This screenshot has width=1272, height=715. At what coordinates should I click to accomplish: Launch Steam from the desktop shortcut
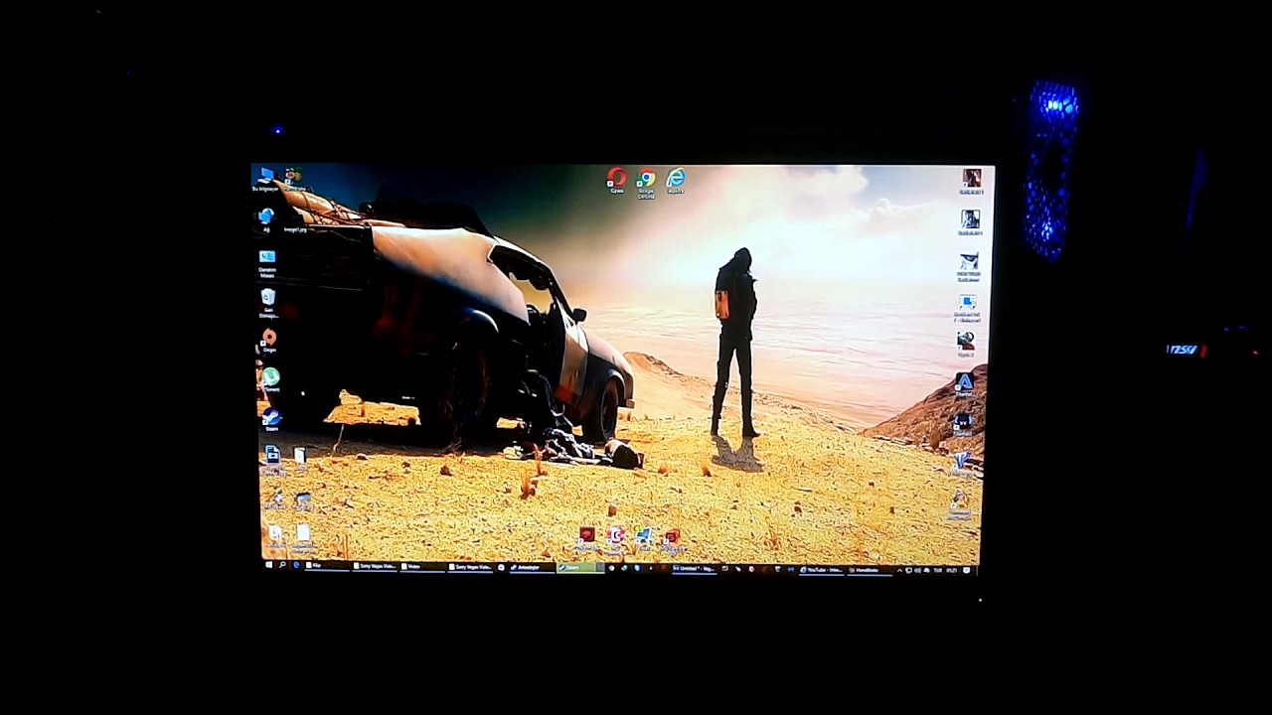[x=271, y=420]
